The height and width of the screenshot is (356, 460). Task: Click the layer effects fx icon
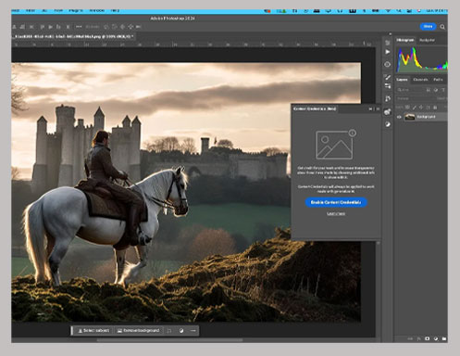pyautogui.click(x=418, y=338)
